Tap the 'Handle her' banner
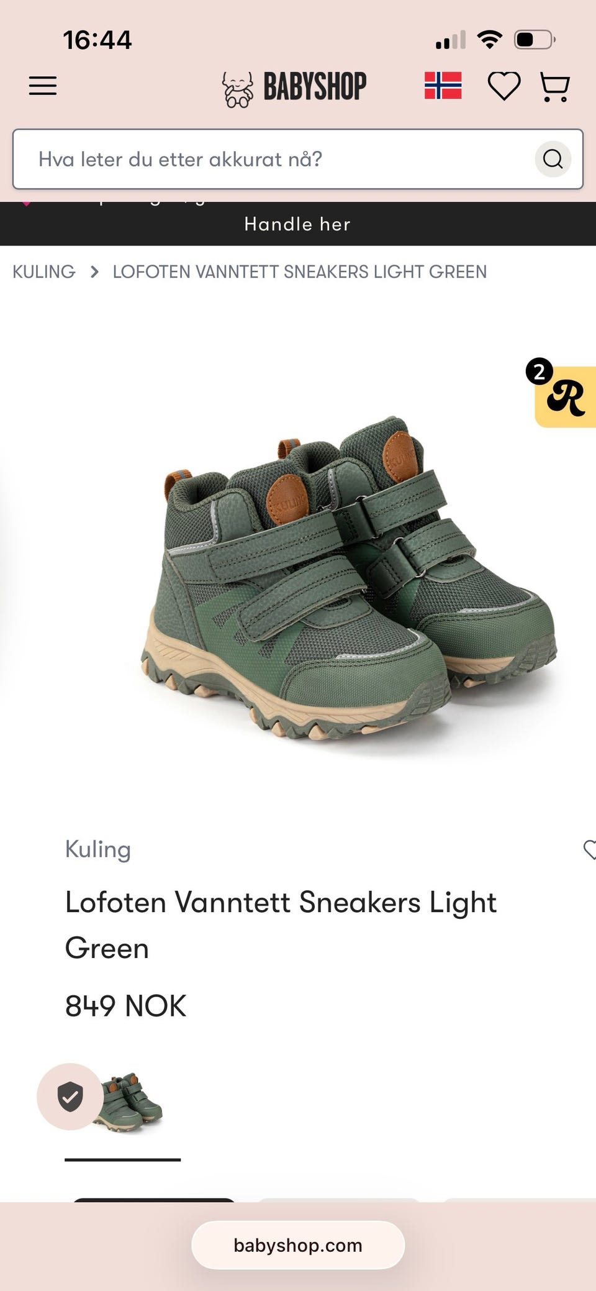596x1291 pixels. [x=298, y=224]
